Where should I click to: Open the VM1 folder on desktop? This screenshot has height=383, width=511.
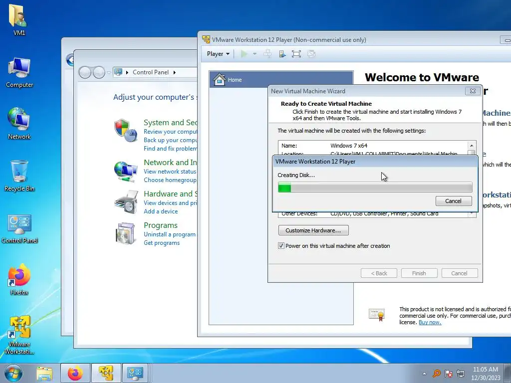tap(19, 19)
